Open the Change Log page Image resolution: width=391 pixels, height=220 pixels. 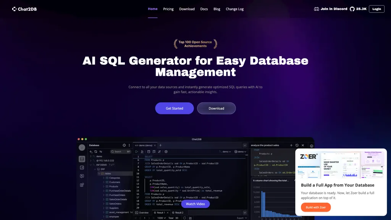[235, 9]
